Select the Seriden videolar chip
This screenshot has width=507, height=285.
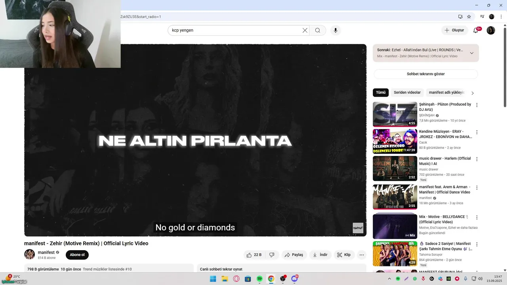(407, 93)
